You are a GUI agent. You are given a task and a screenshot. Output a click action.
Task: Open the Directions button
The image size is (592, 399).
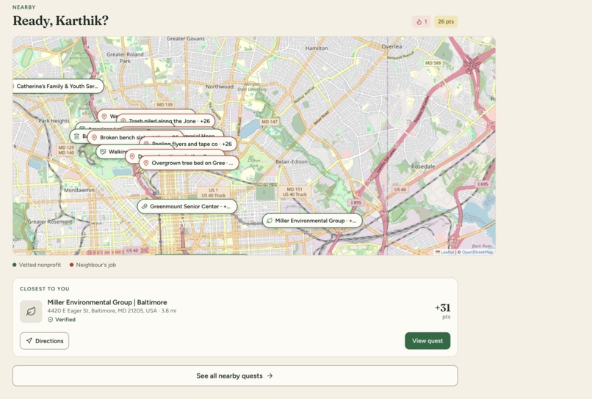45,341
